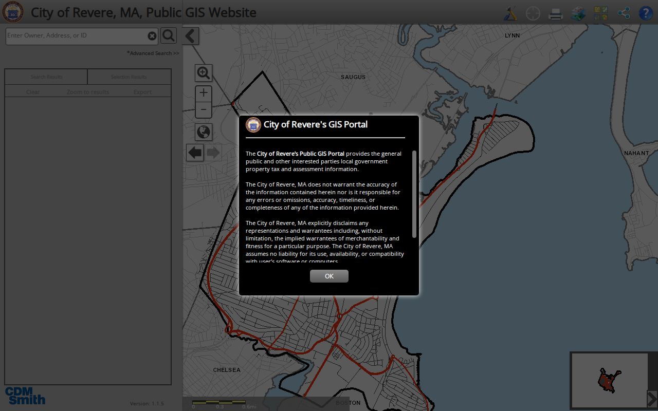Click the Version 1.1.5 text

[147, 404]
